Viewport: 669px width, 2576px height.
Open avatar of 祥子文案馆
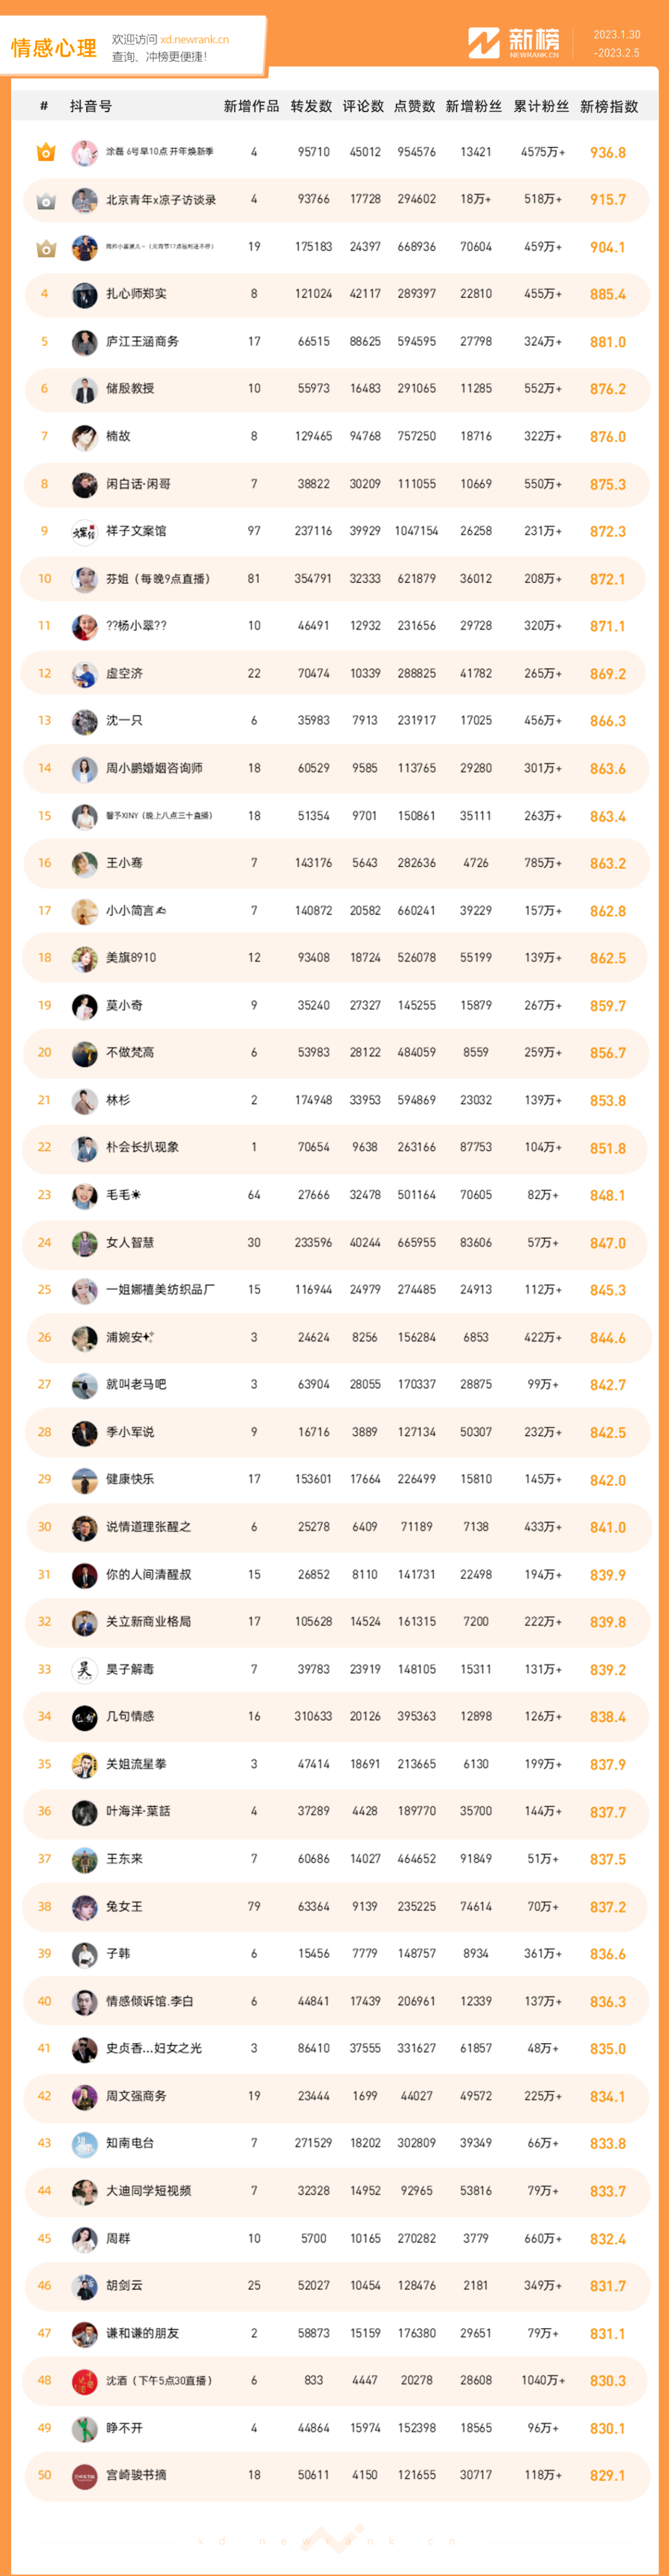[x=84, y=531]
